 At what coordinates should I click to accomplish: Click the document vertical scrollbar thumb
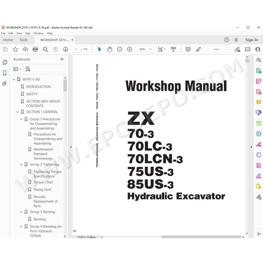pyautogui.click(x=247, y=61)
